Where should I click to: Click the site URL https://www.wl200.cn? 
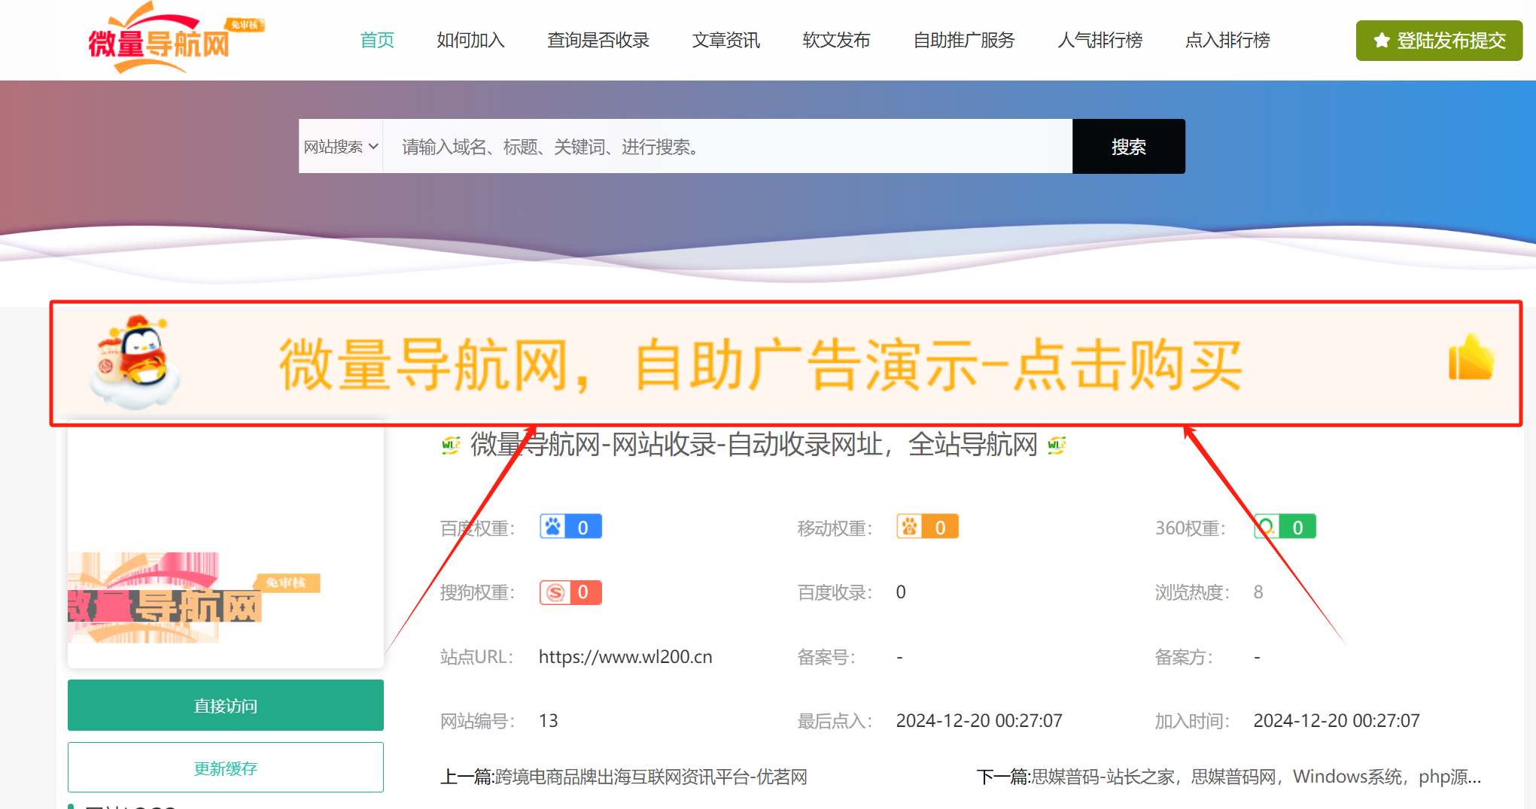[x=625, y=657]
